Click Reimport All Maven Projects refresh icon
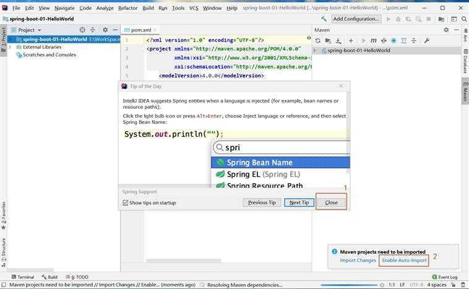469x289 pixels. tap(317, 40)
